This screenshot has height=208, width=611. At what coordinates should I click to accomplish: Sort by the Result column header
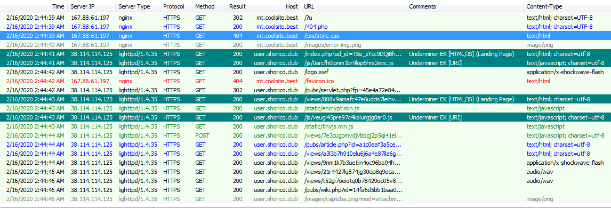click(237, 6)
